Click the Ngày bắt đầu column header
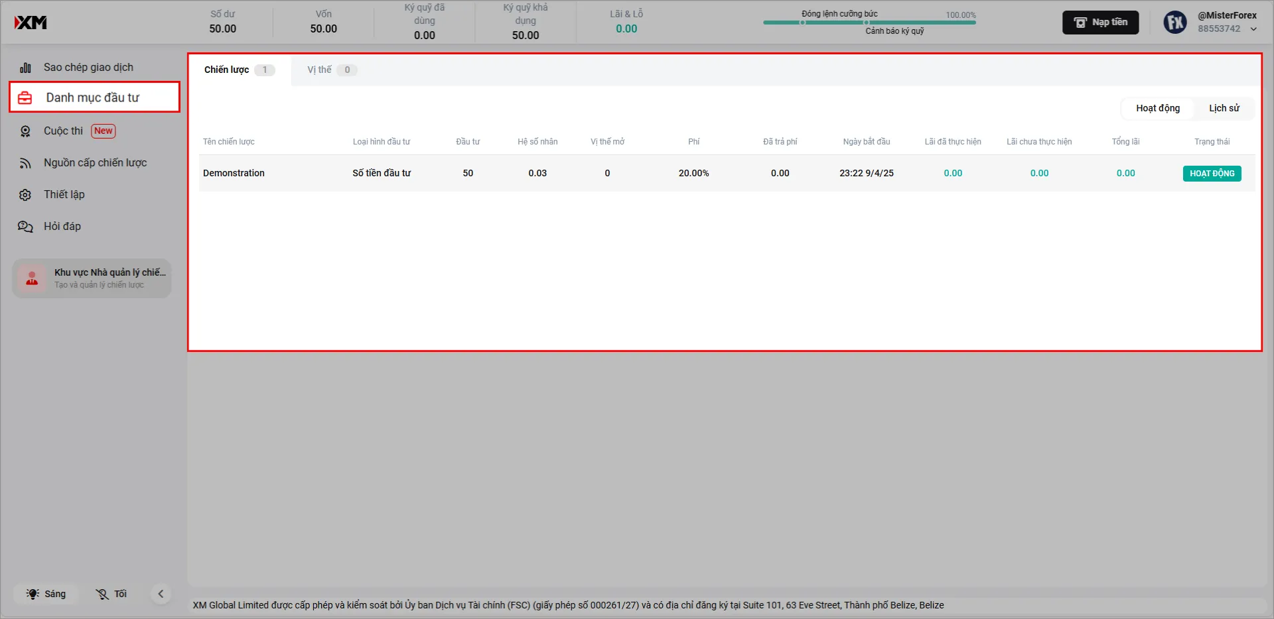The image size is (1274, 619). coord(867,142)
